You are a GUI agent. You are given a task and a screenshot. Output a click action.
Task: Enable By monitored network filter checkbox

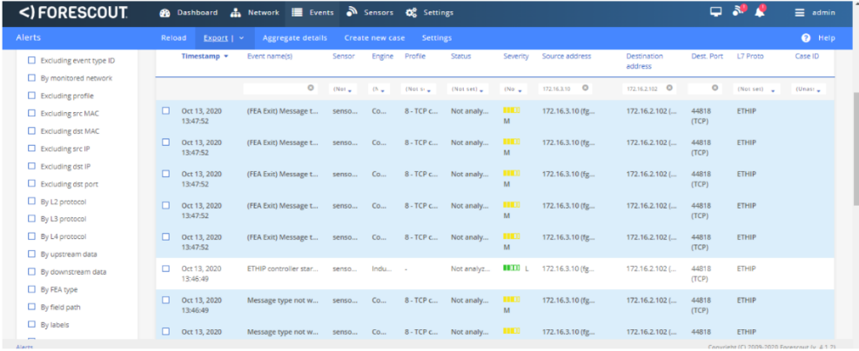[x=31, y=78]
